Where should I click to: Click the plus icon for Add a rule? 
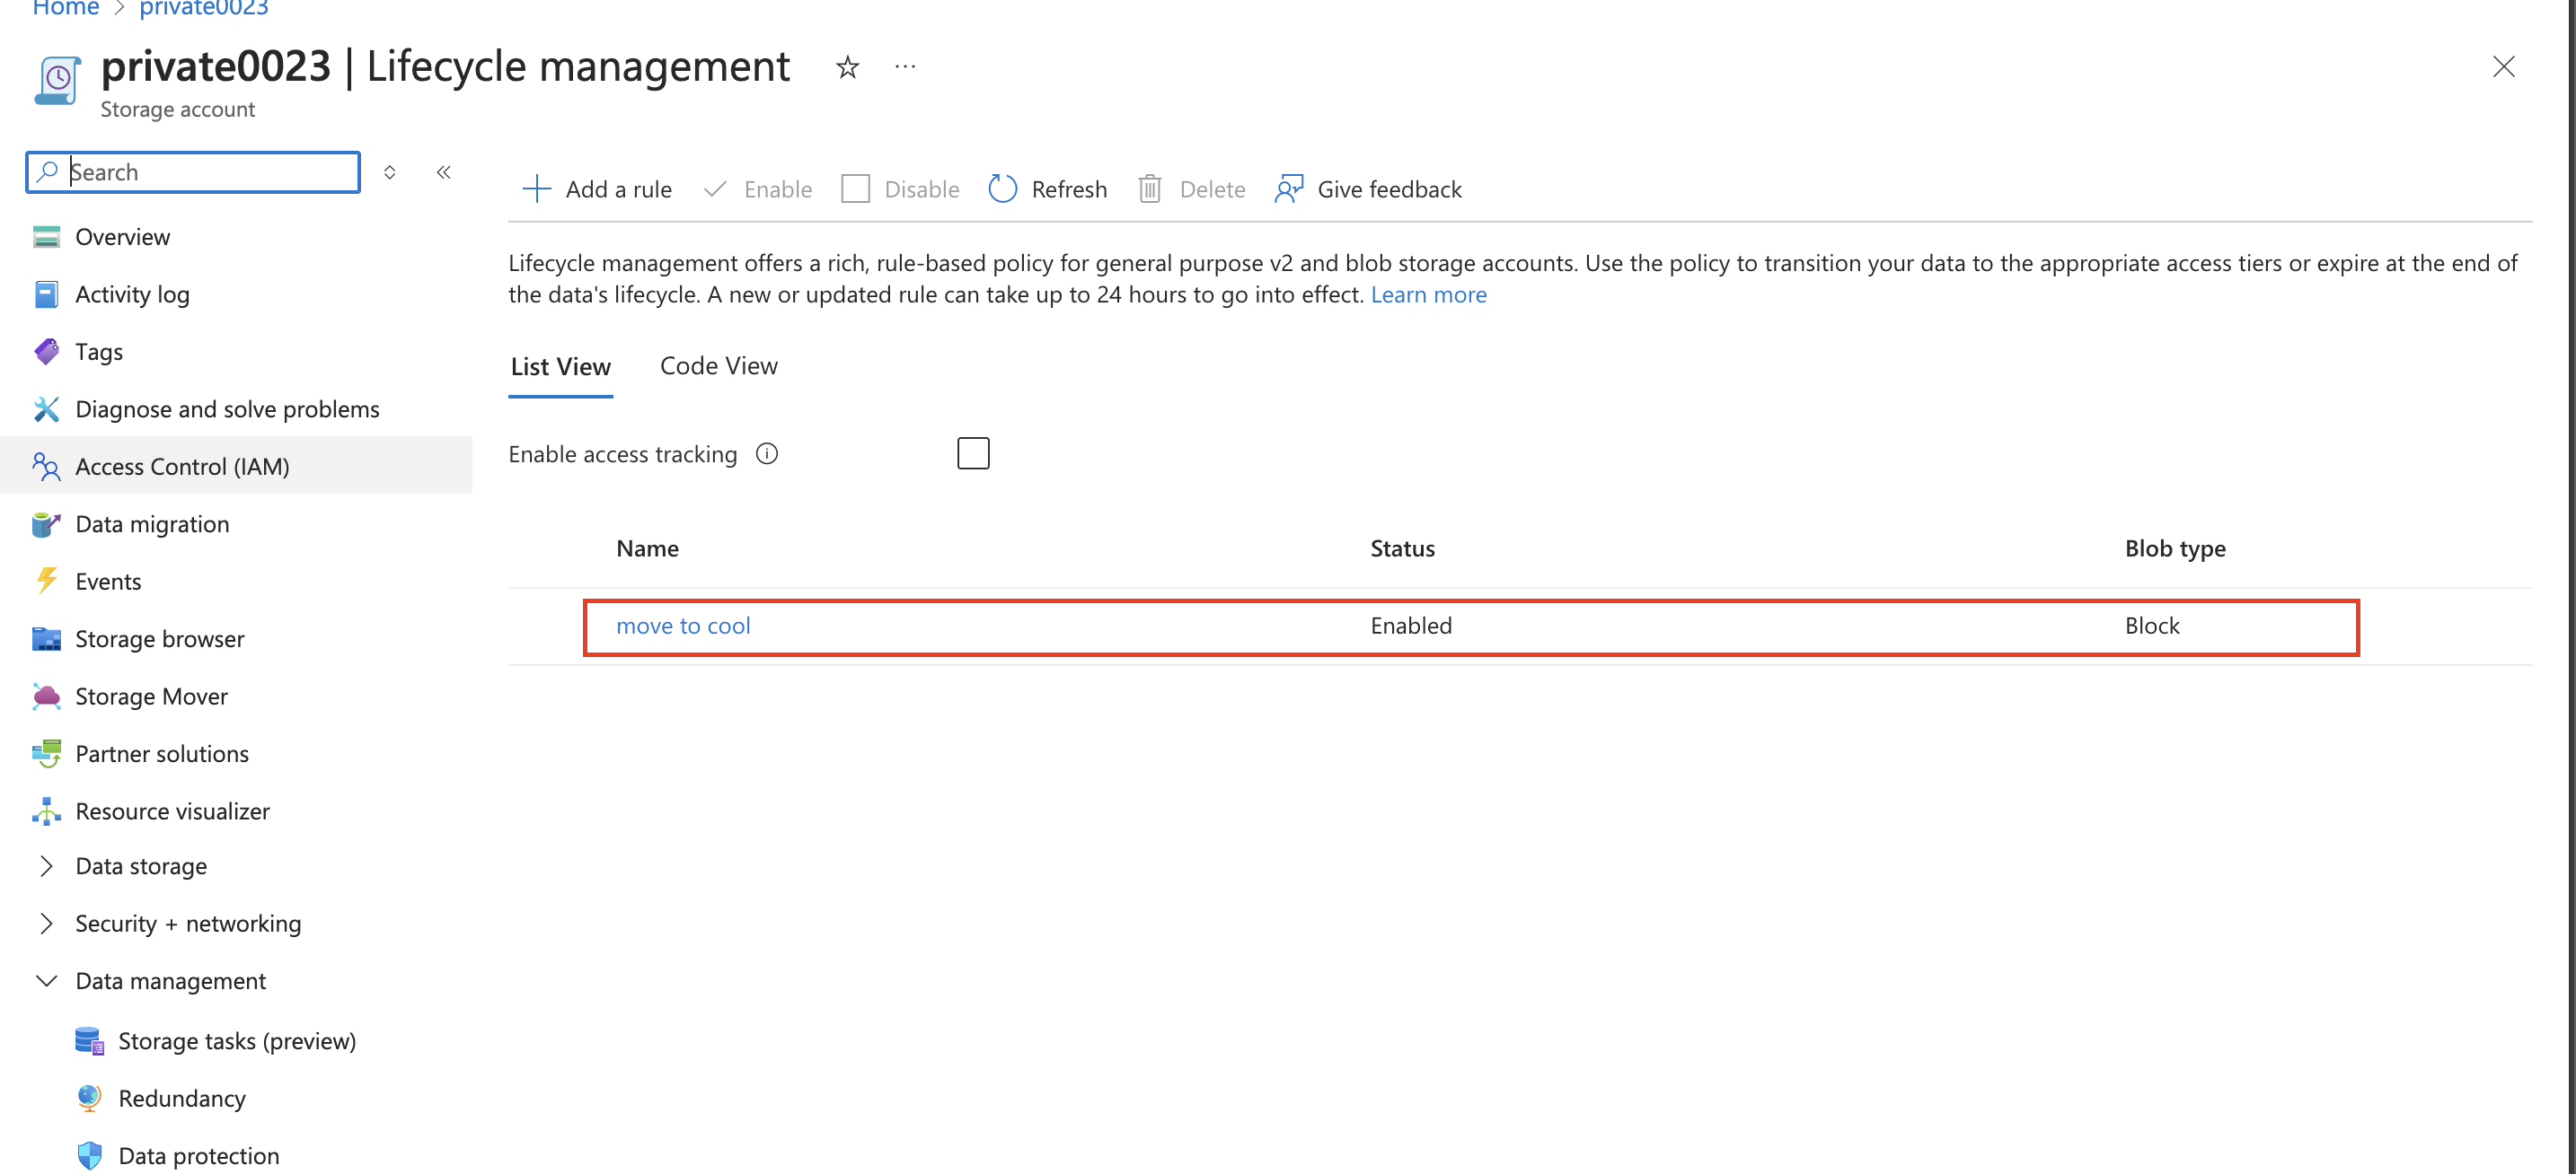537,188
